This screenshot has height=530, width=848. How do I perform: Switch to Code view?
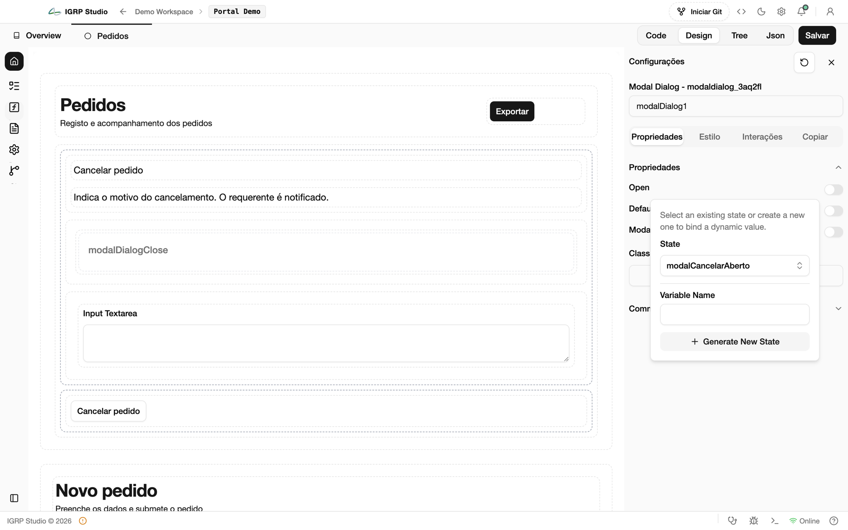coord(656,36)
